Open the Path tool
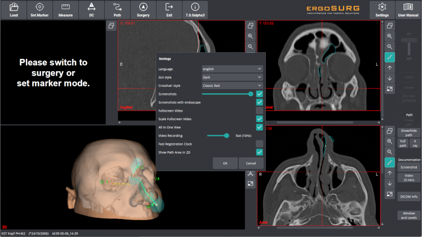Screen dimensions: 422x237 click(x=117, y=9)
